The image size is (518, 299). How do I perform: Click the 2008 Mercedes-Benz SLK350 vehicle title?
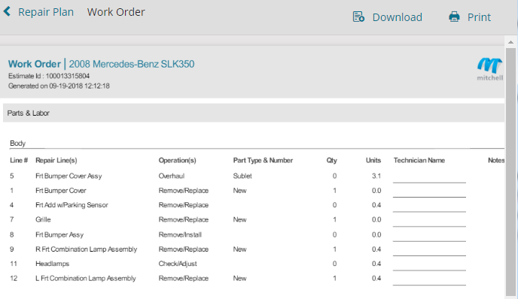pyautogui.click(x=132, y=64)
